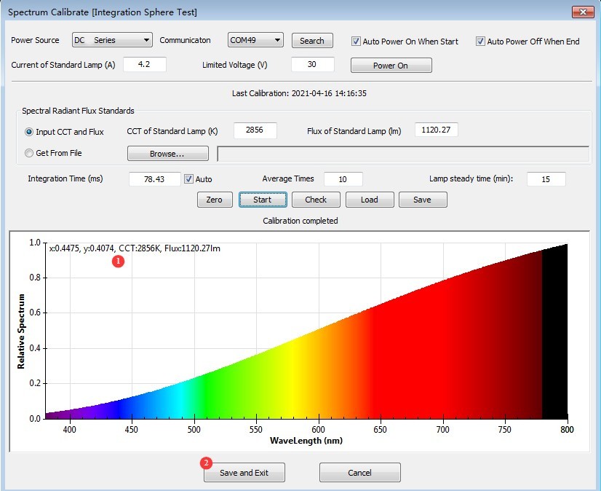This screenshot has width=601, height=491.
Task: Click the WaveLength (nm) axis label
Action: point(306,441)
